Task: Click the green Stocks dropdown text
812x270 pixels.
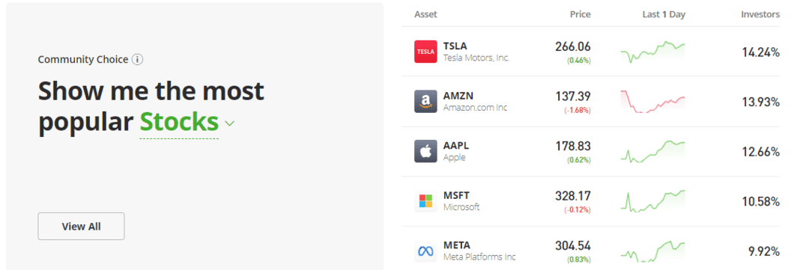Action: 179,122
